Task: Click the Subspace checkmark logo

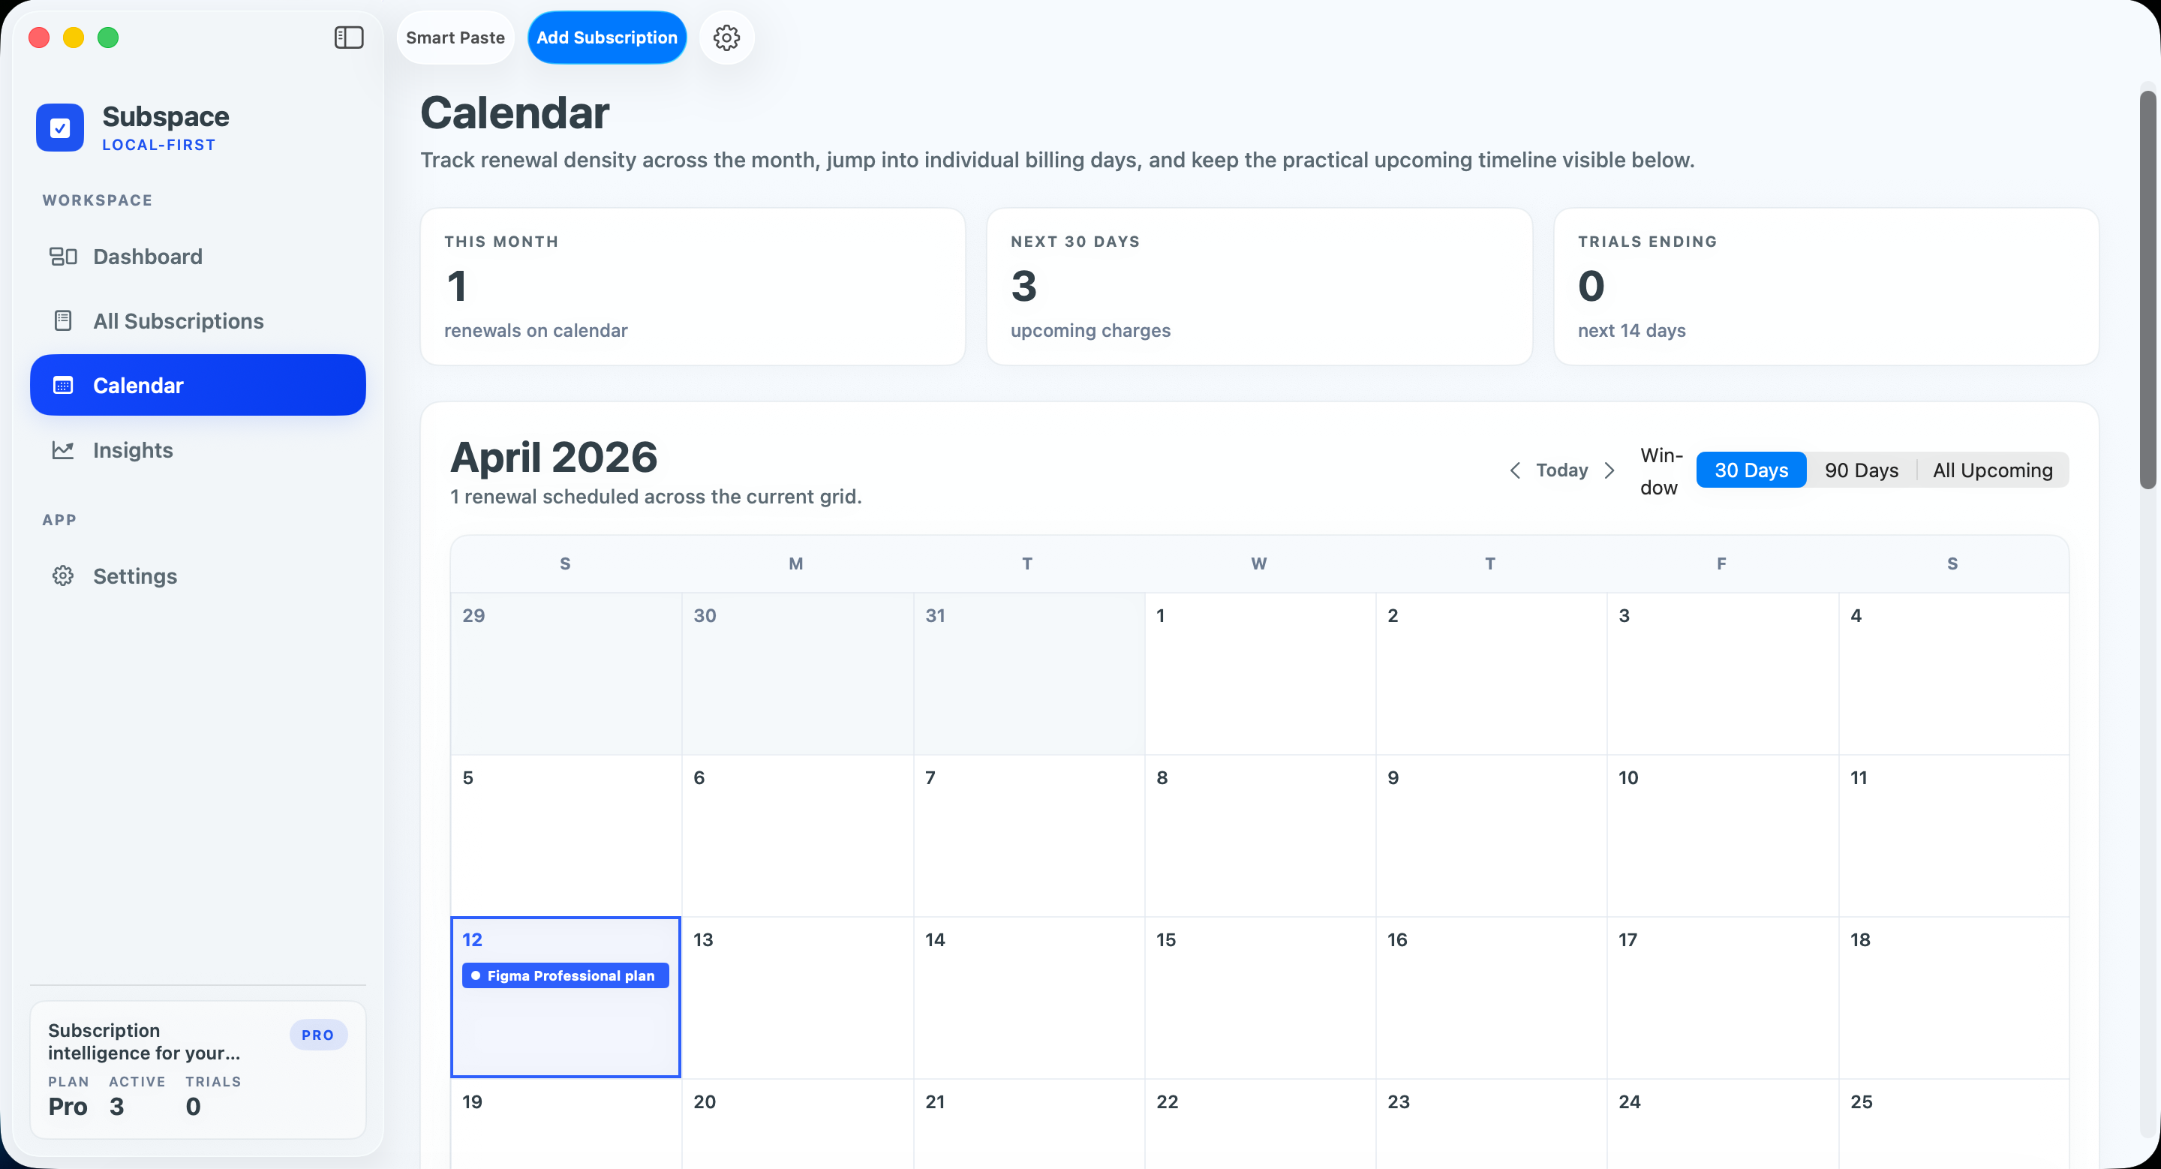Action: pos(59,128)
